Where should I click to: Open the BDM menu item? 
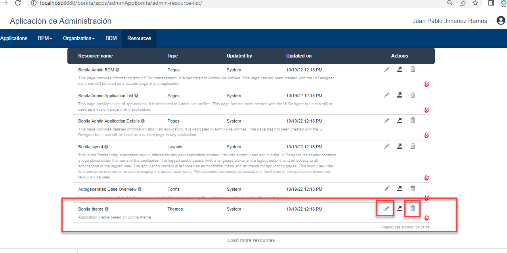(111, 38)
